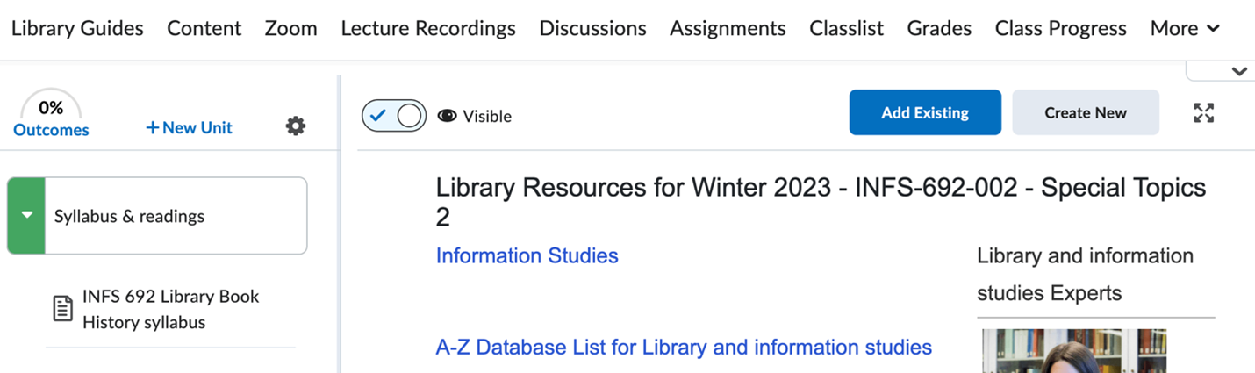The height and width of the screenshot is (373, 1255).
Task: Open the Library Guides menu item
Action: coord(77,28)
